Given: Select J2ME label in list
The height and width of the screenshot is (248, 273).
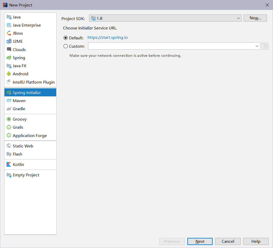Looking at the screenshot, I should (18, 41).
